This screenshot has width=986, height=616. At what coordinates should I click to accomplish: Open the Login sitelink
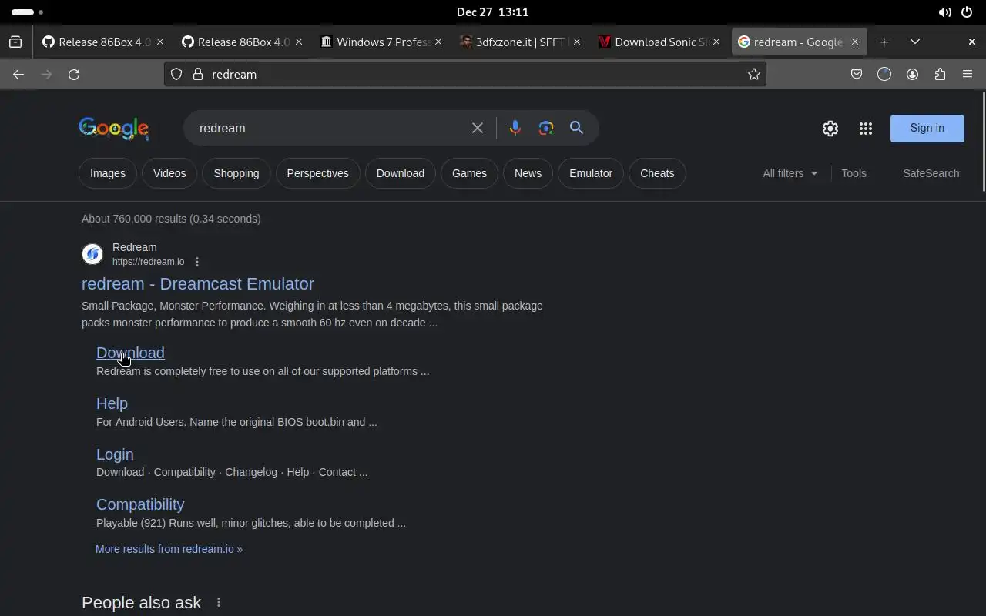pyautogui.click(x=115, y=454)
